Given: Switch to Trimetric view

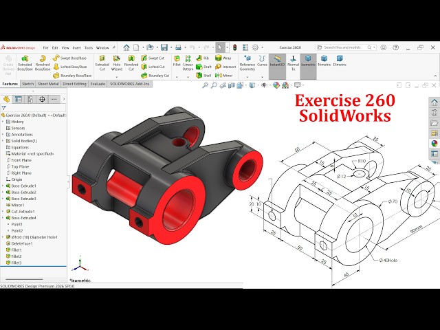Looking at the screenshot, I should (x=324, y=60).
